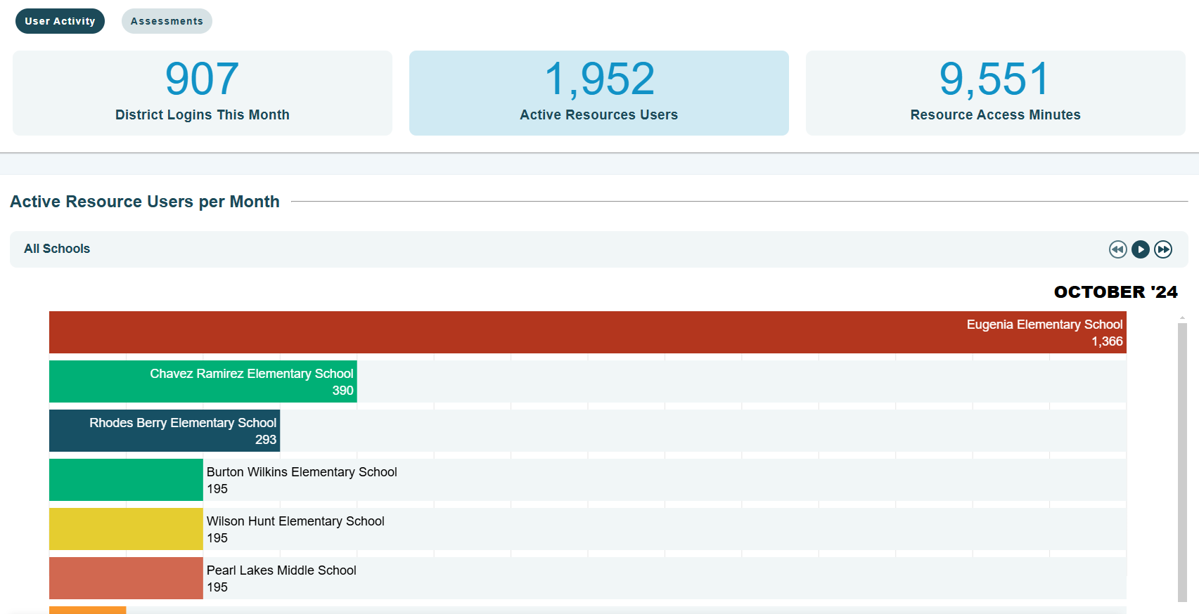Click the 390 value on Chavez bar
1199x614 pixels.
coord(342,391)
